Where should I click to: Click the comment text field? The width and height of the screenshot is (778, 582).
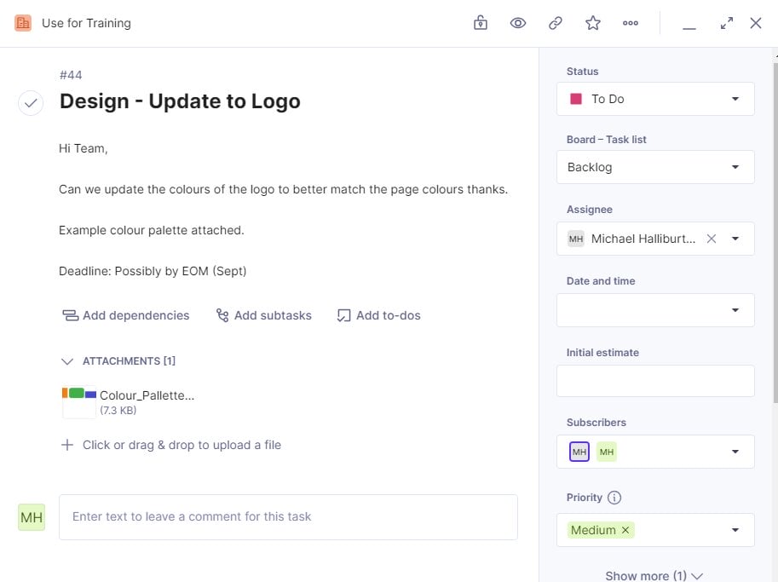(x=288, y=517)
